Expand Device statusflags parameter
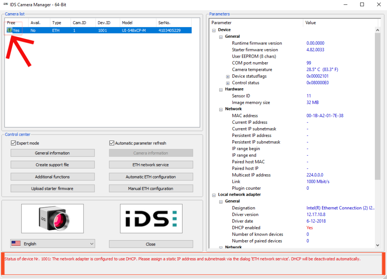387x279 pixels. point(228,76)
